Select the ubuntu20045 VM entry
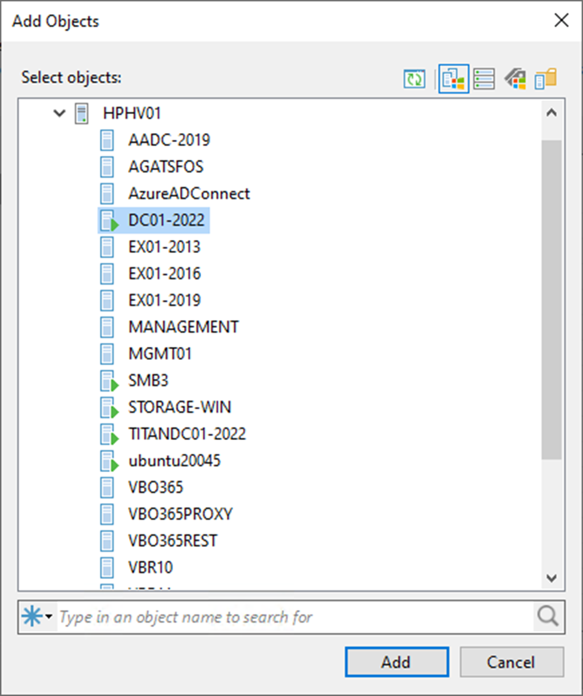 (174, 461)
